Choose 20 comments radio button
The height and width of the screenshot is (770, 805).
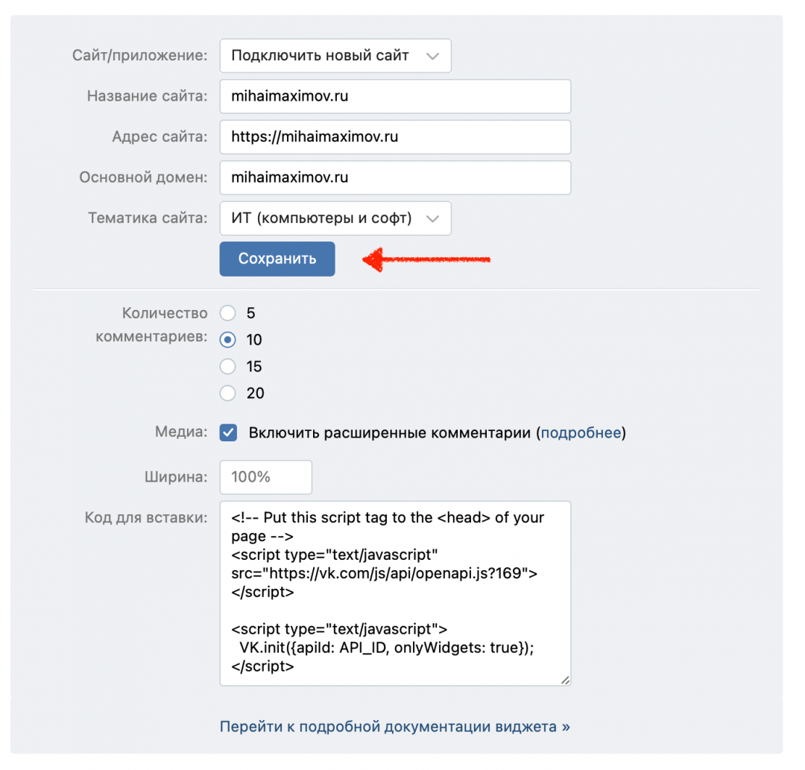pyautogui.click(x=228, y=394)
